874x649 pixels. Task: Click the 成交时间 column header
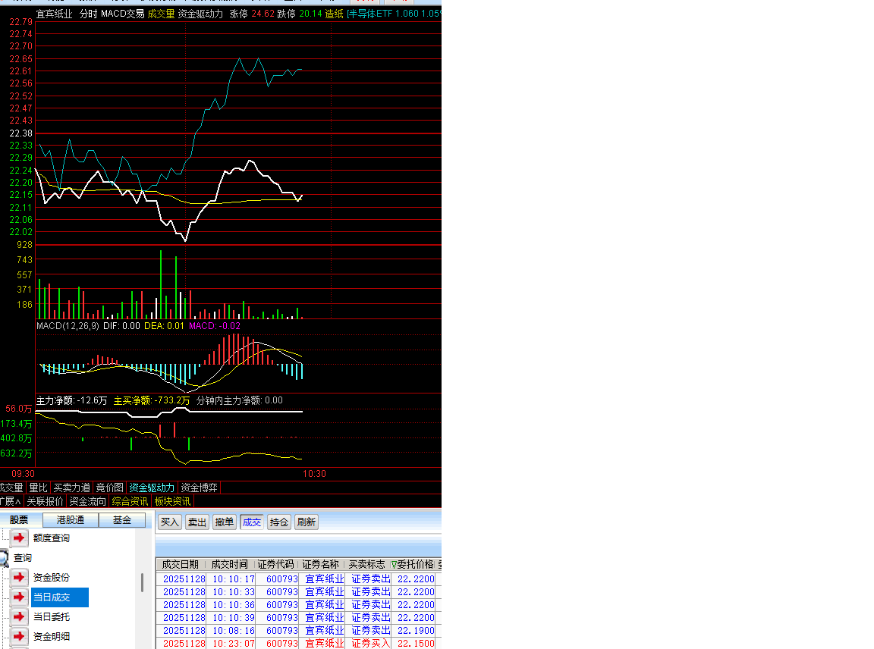(x=230, y=565)
